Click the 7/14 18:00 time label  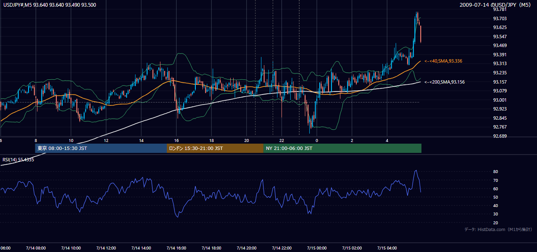click(211, 248)
